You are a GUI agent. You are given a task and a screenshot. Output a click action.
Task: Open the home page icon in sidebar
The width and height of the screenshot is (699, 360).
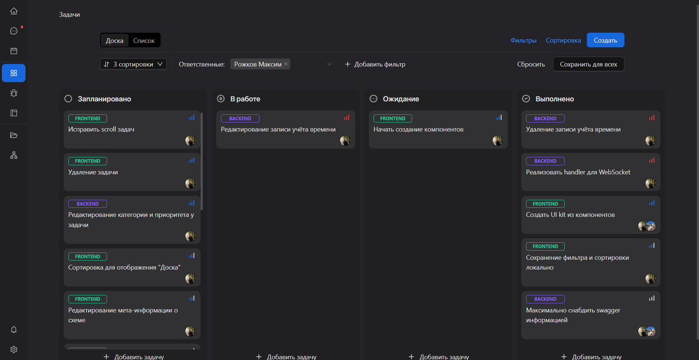tap(14, 11)
